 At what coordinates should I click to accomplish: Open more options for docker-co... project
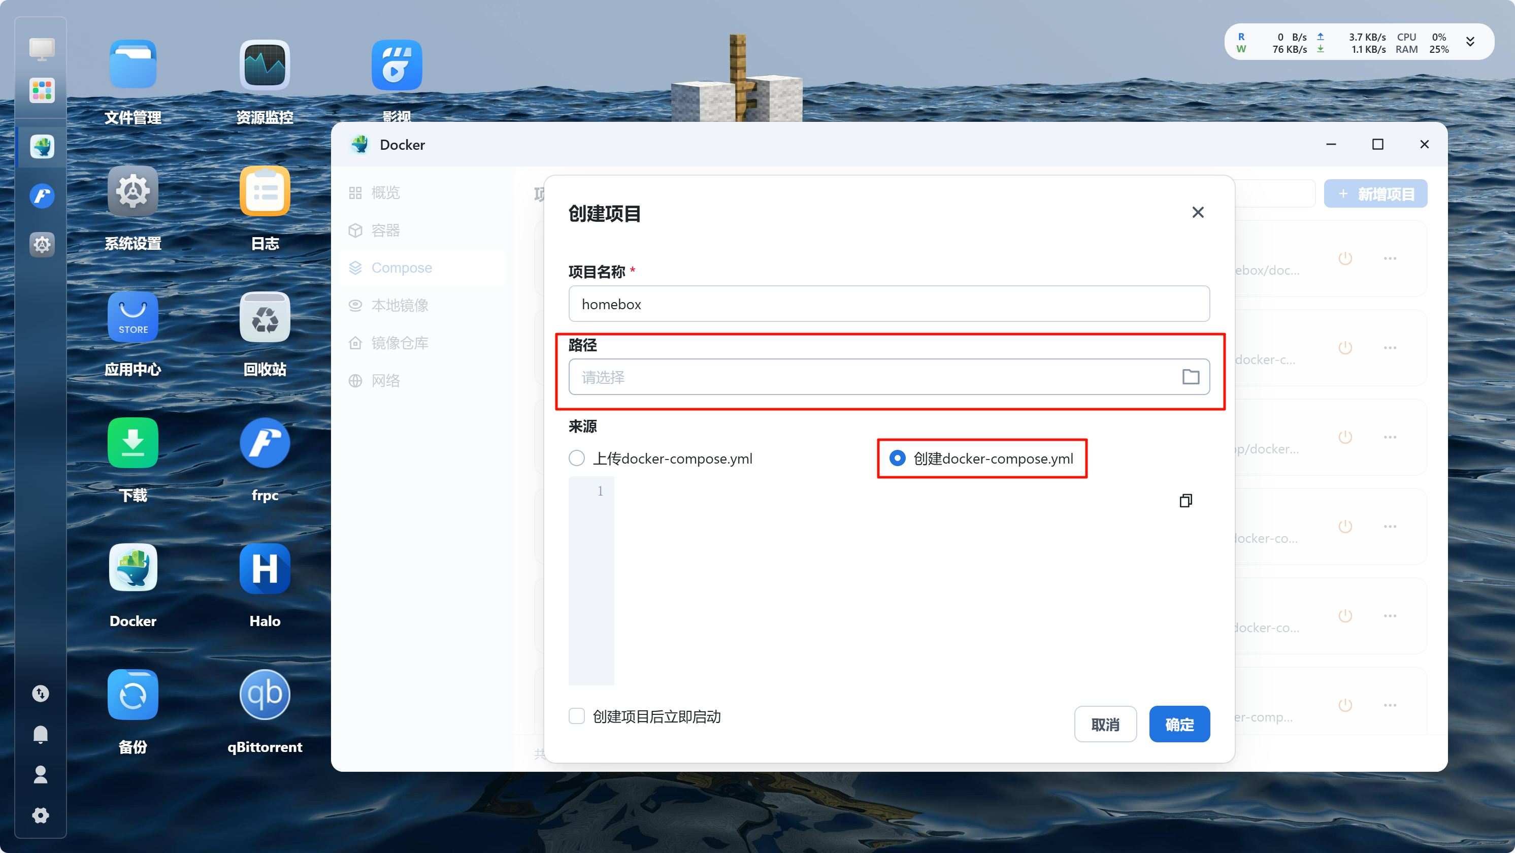point(1390,616)
